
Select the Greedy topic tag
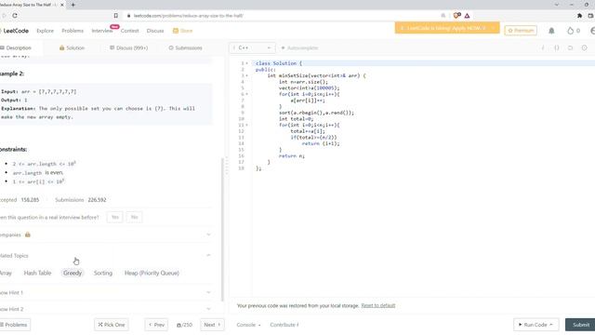click(x=73, y=273)
